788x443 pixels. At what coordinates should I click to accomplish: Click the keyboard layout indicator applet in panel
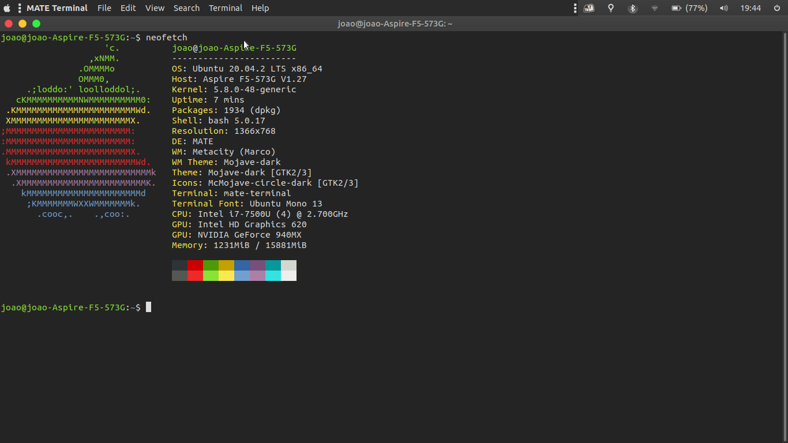click(x=589, y=8)
